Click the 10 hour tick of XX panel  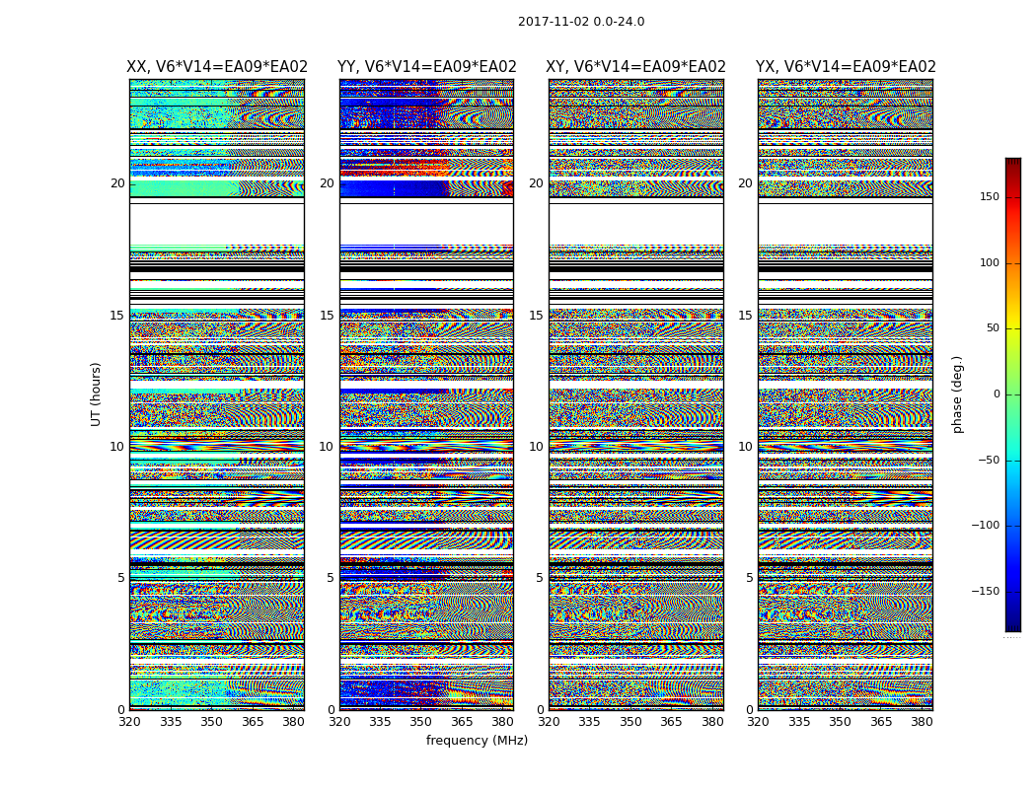[x=117, y=447]
